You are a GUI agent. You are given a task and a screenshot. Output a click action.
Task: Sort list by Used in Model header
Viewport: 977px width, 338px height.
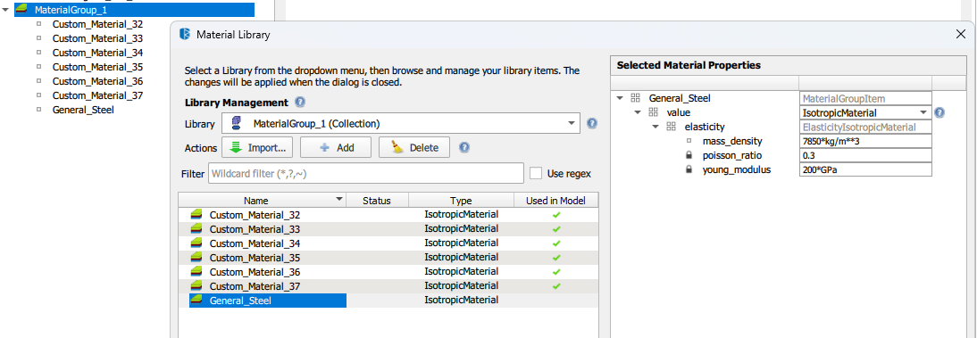(555, 201)
